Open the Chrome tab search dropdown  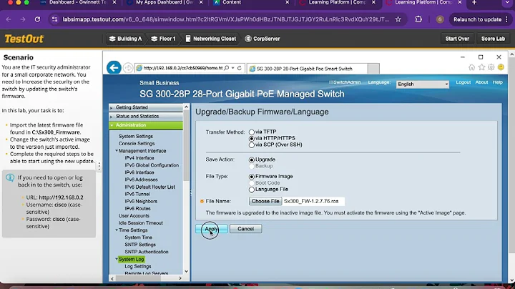[508, 3]
